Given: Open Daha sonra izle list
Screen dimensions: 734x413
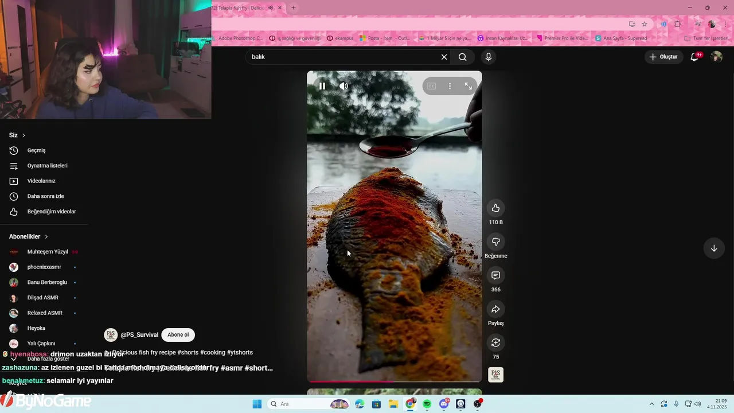Looking at the screenshot, I should pyautogui.click(x=45, y=196).
